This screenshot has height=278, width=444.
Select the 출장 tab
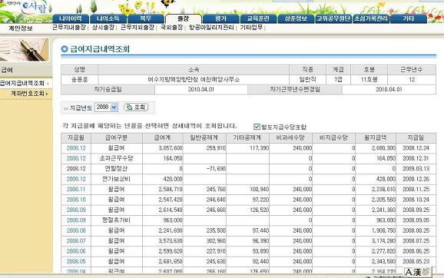point(183,18)
